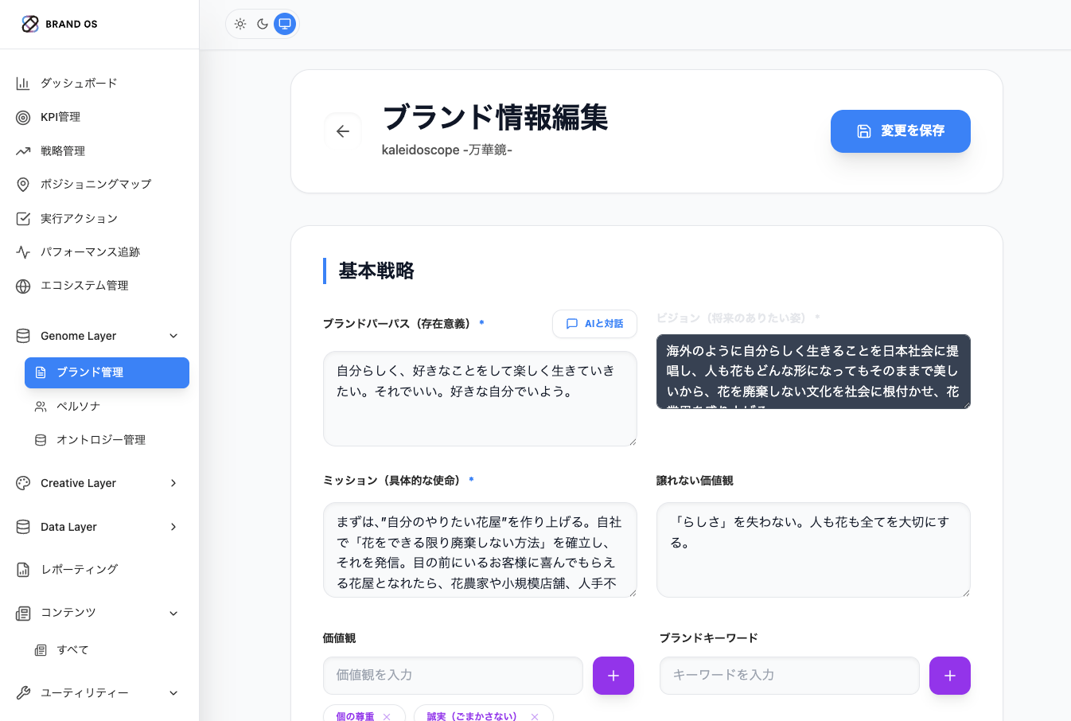Expand the Creative Layer section
1071x721 pixels.
(173, 483)
